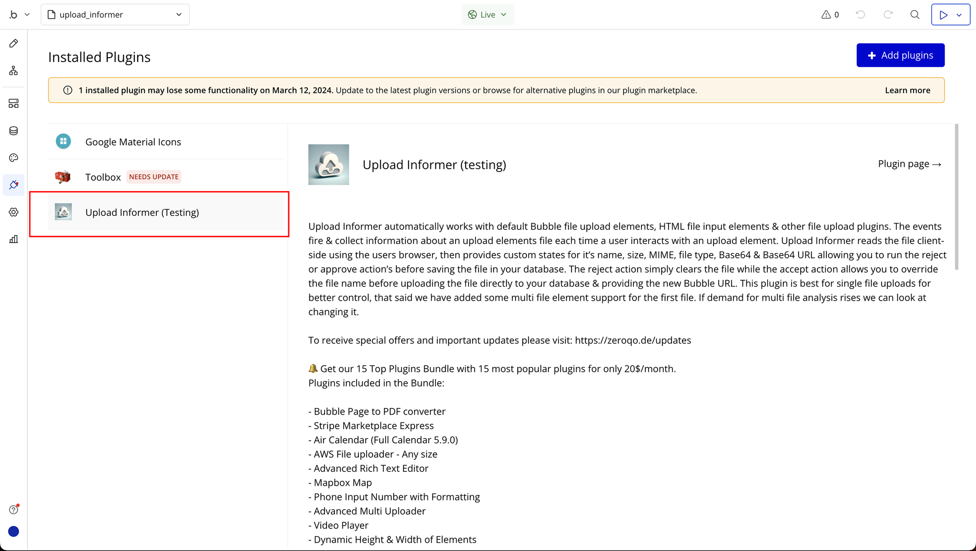Expand the upload_informer page dropdown
The width and height of the screenshot is (976, 551).
click(x=115, y=15)
